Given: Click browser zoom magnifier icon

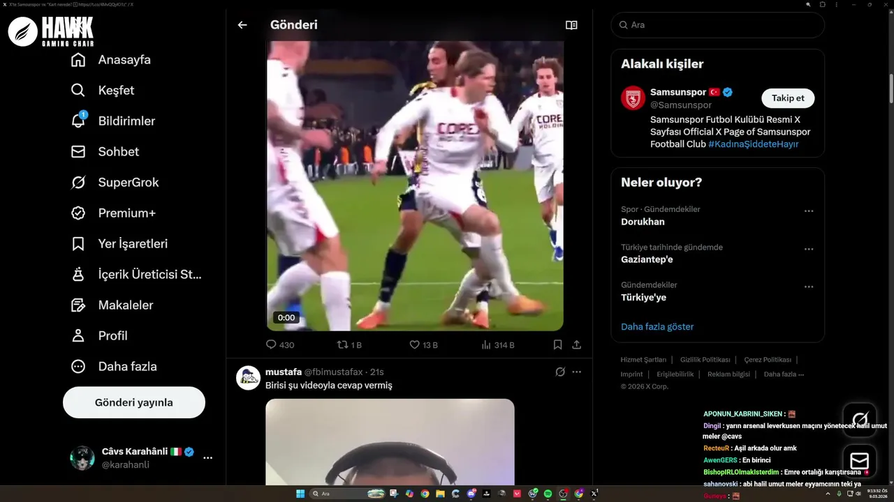Looking at the screenshot, I should click(808, 5).
